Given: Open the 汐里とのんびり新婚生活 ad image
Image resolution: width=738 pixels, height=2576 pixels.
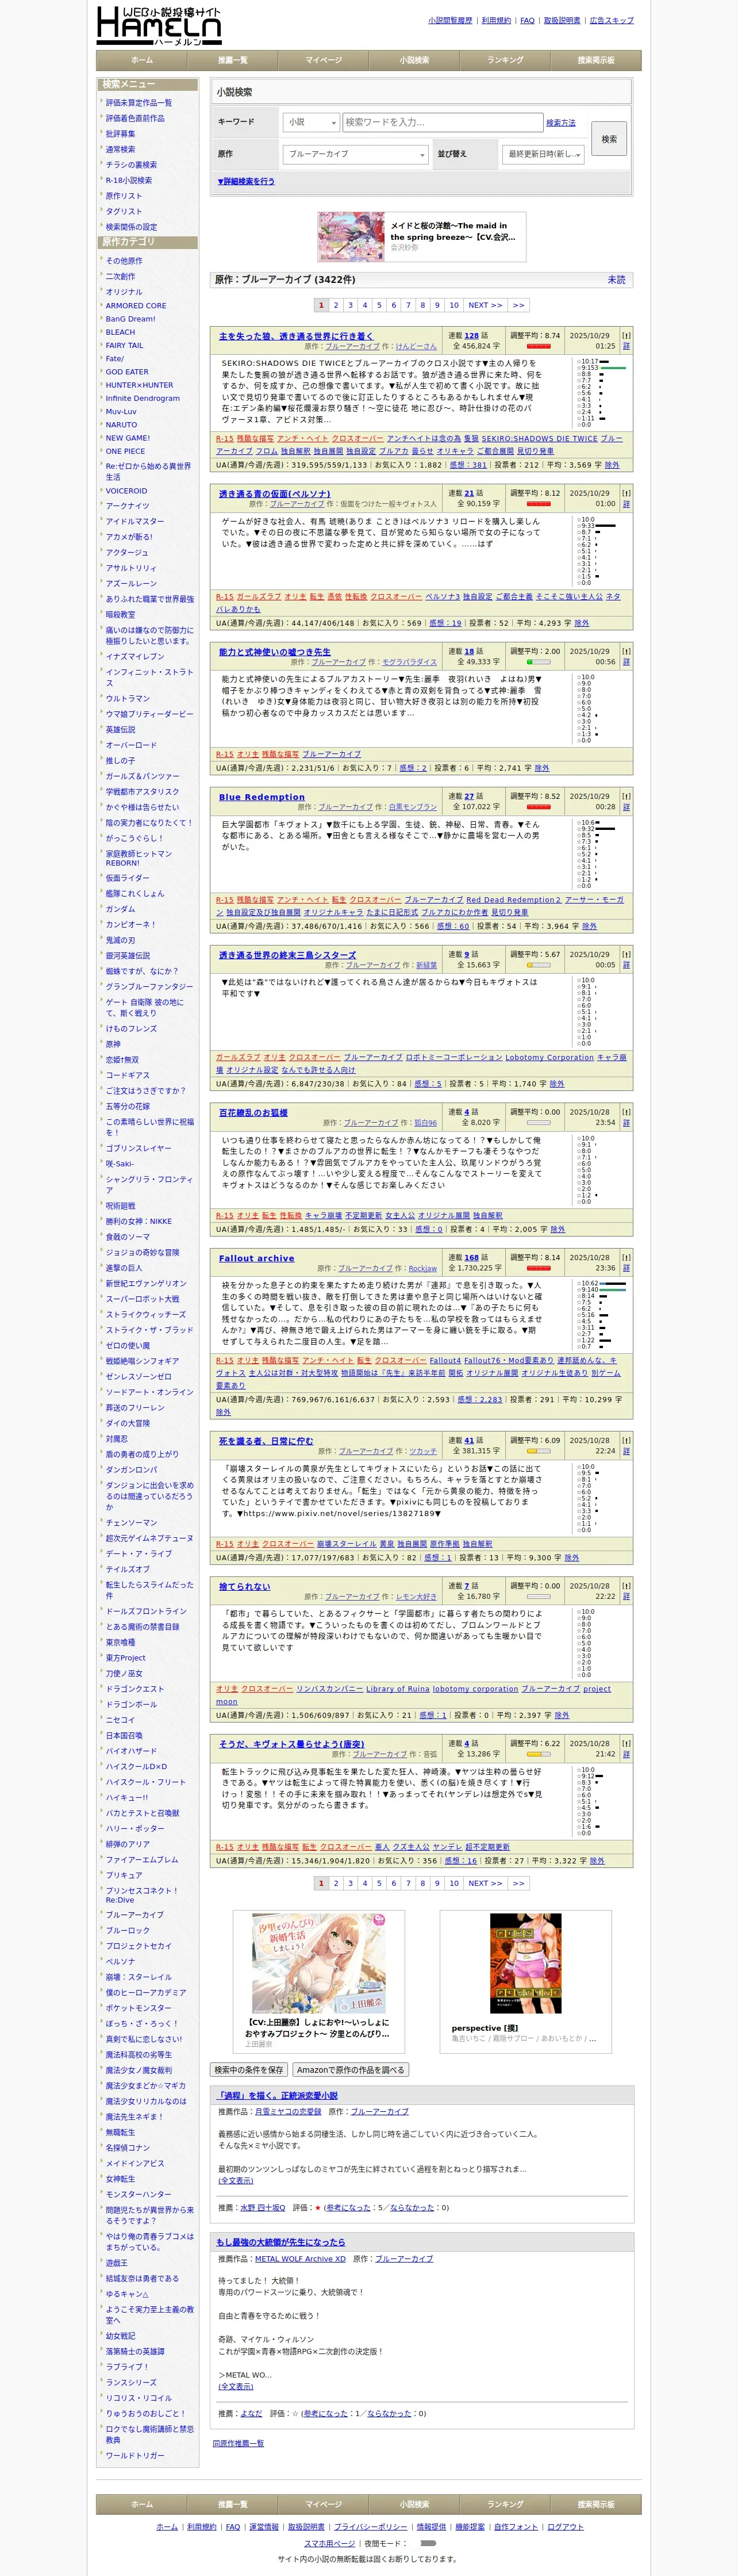Looking at the screenshot, I should pyautogui.click(x=319, y=1963).
